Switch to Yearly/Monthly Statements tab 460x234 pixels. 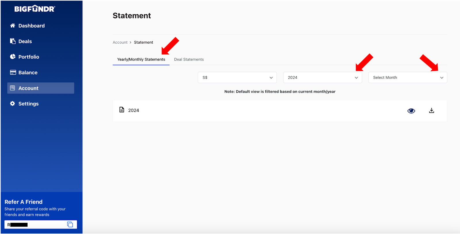pos(141,59)
